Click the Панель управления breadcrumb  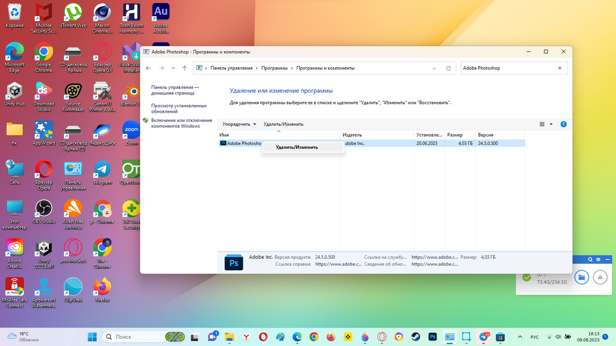232,68
